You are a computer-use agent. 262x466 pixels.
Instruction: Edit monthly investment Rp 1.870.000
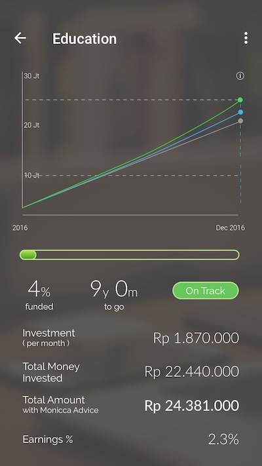(x=196, y=338)
